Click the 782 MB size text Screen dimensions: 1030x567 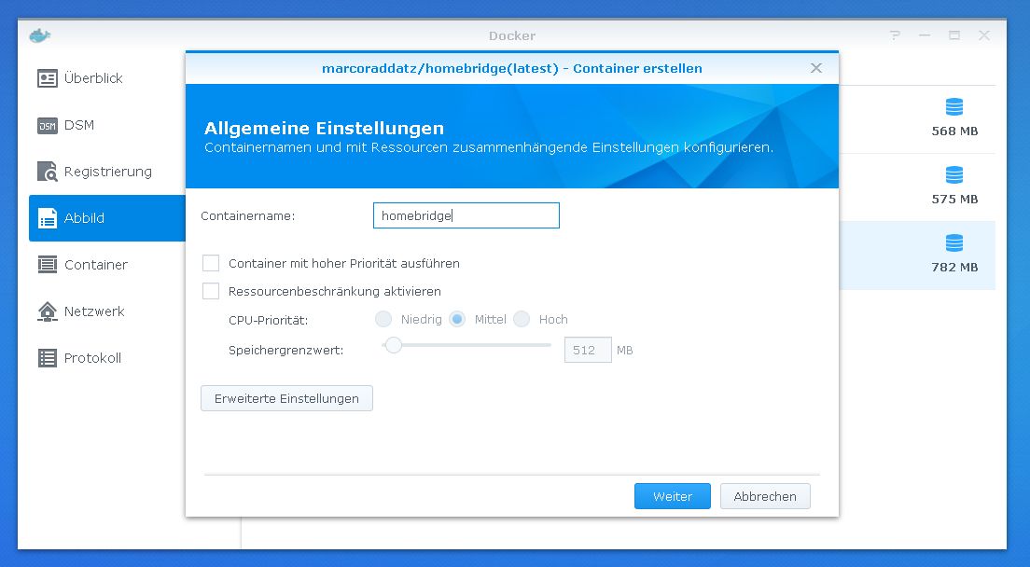coord(954,267)
